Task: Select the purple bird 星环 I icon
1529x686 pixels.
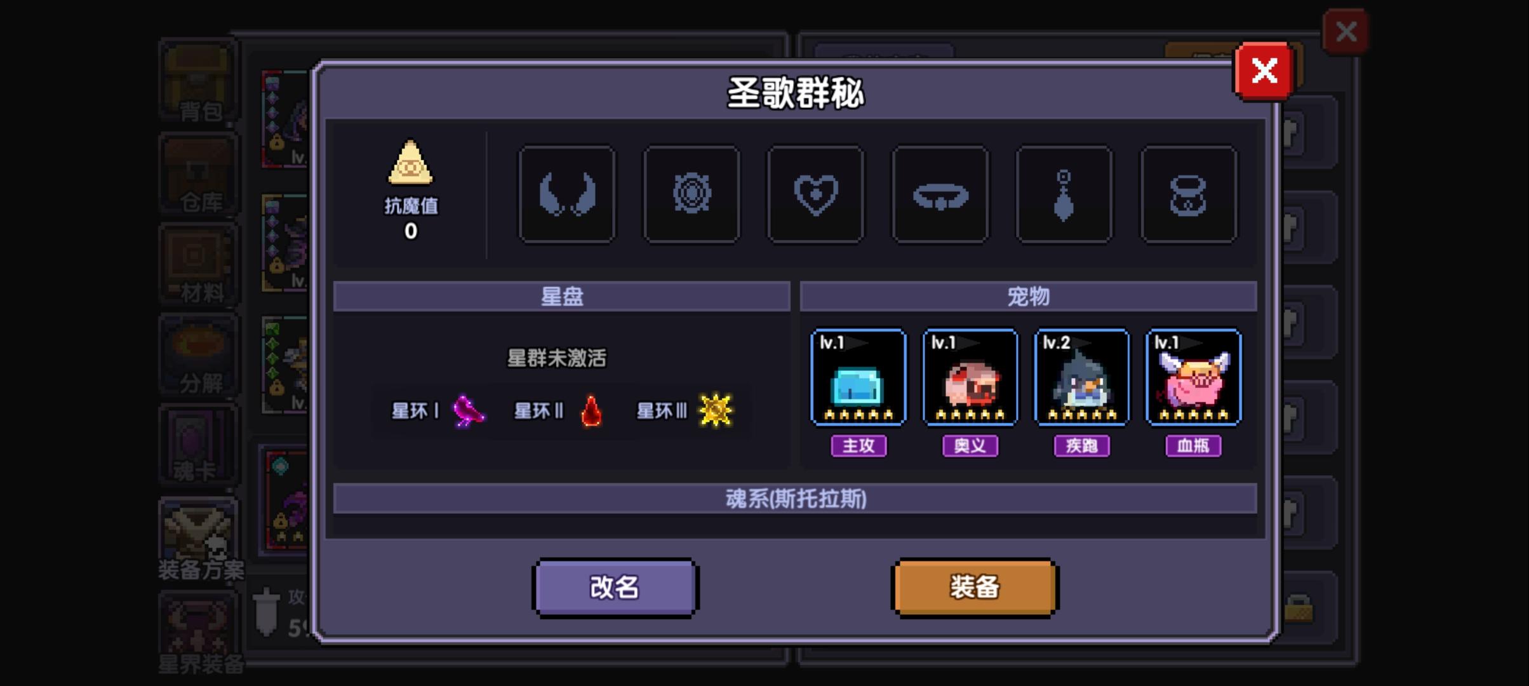Action: [468, 411]
